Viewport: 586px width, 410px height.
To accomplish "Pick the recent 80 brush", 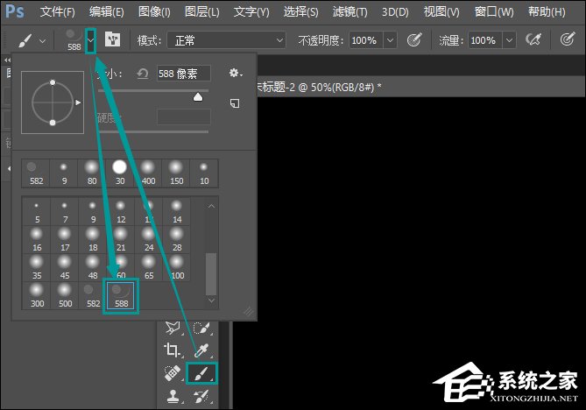I will click(92, 173).
